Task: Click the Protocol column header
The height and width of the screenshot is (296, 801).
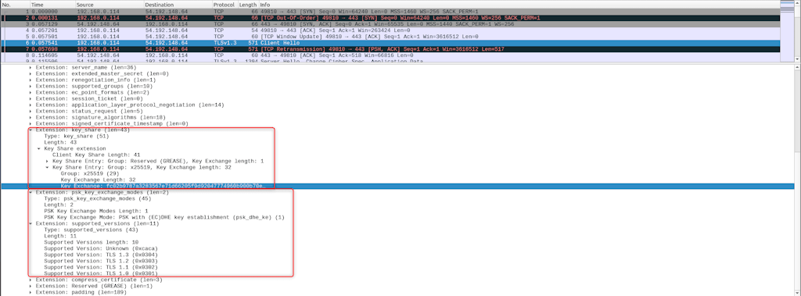Action: click(x=224, y=4)
